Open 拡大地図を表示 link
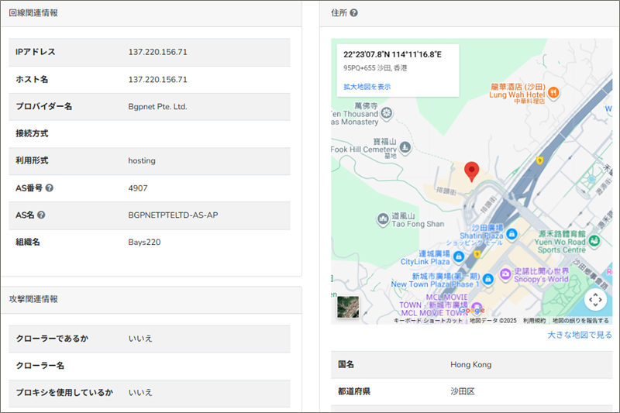Viewport: 620px width, 413px height. point(367,87)
